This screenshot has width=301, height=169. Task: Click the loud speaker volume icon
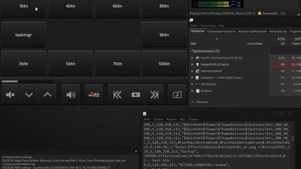pos(71,95)
